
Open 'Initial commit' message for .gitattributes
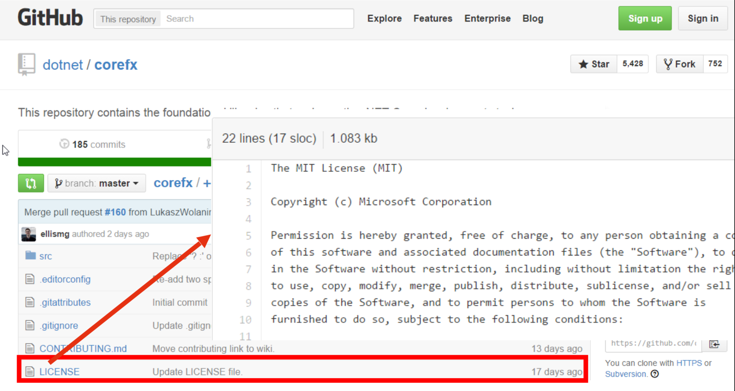pyautogui.click(x=180, y=303)
